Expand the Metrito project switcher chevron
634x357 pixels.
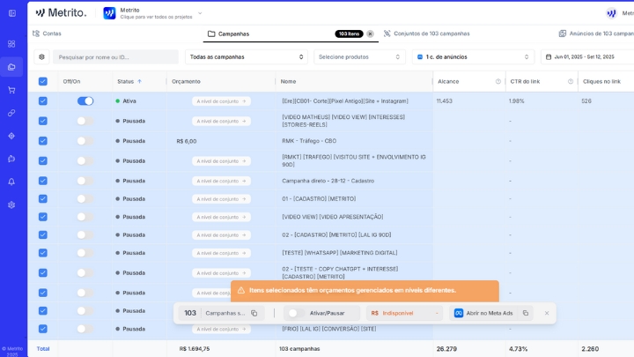pos(200,13)
